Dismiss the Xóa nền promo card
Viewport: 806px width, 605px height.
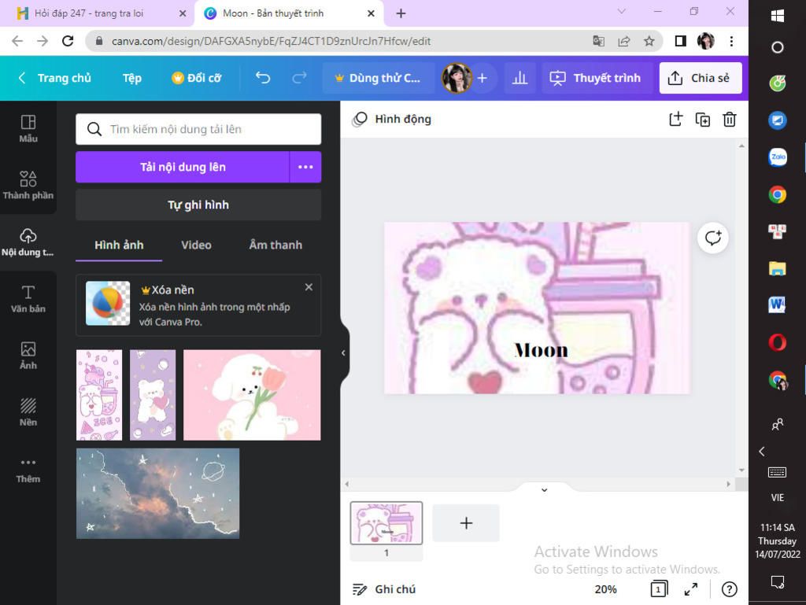point(309,287)
